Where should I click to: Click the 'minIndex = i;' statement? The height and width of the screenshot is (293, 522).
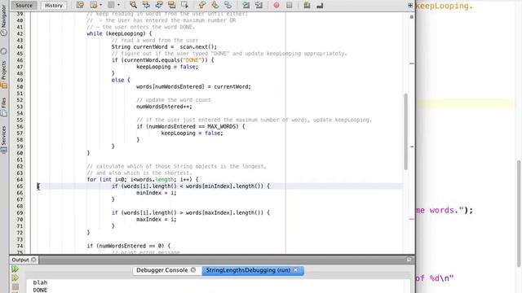(156, 193)
